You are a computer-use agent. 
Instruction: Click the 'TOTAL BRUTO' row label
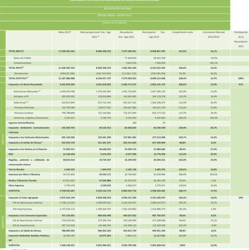pyautogui.click(x=16, y=51)
